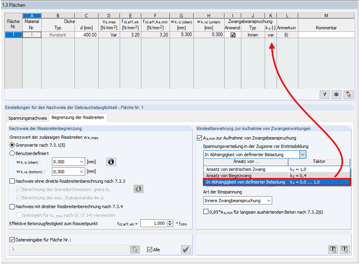Toggle Anwend checkbox in table row 1
359x264 pixels.
click(x=233, y=35)
